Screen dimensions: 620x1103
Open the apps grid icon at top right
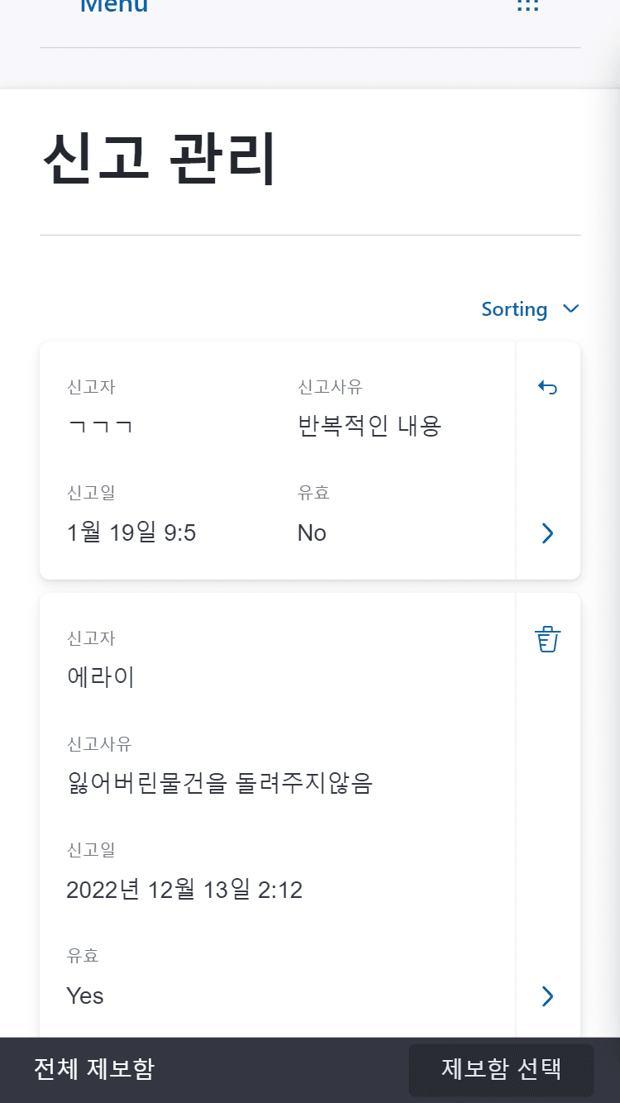(x=527, y=7)
